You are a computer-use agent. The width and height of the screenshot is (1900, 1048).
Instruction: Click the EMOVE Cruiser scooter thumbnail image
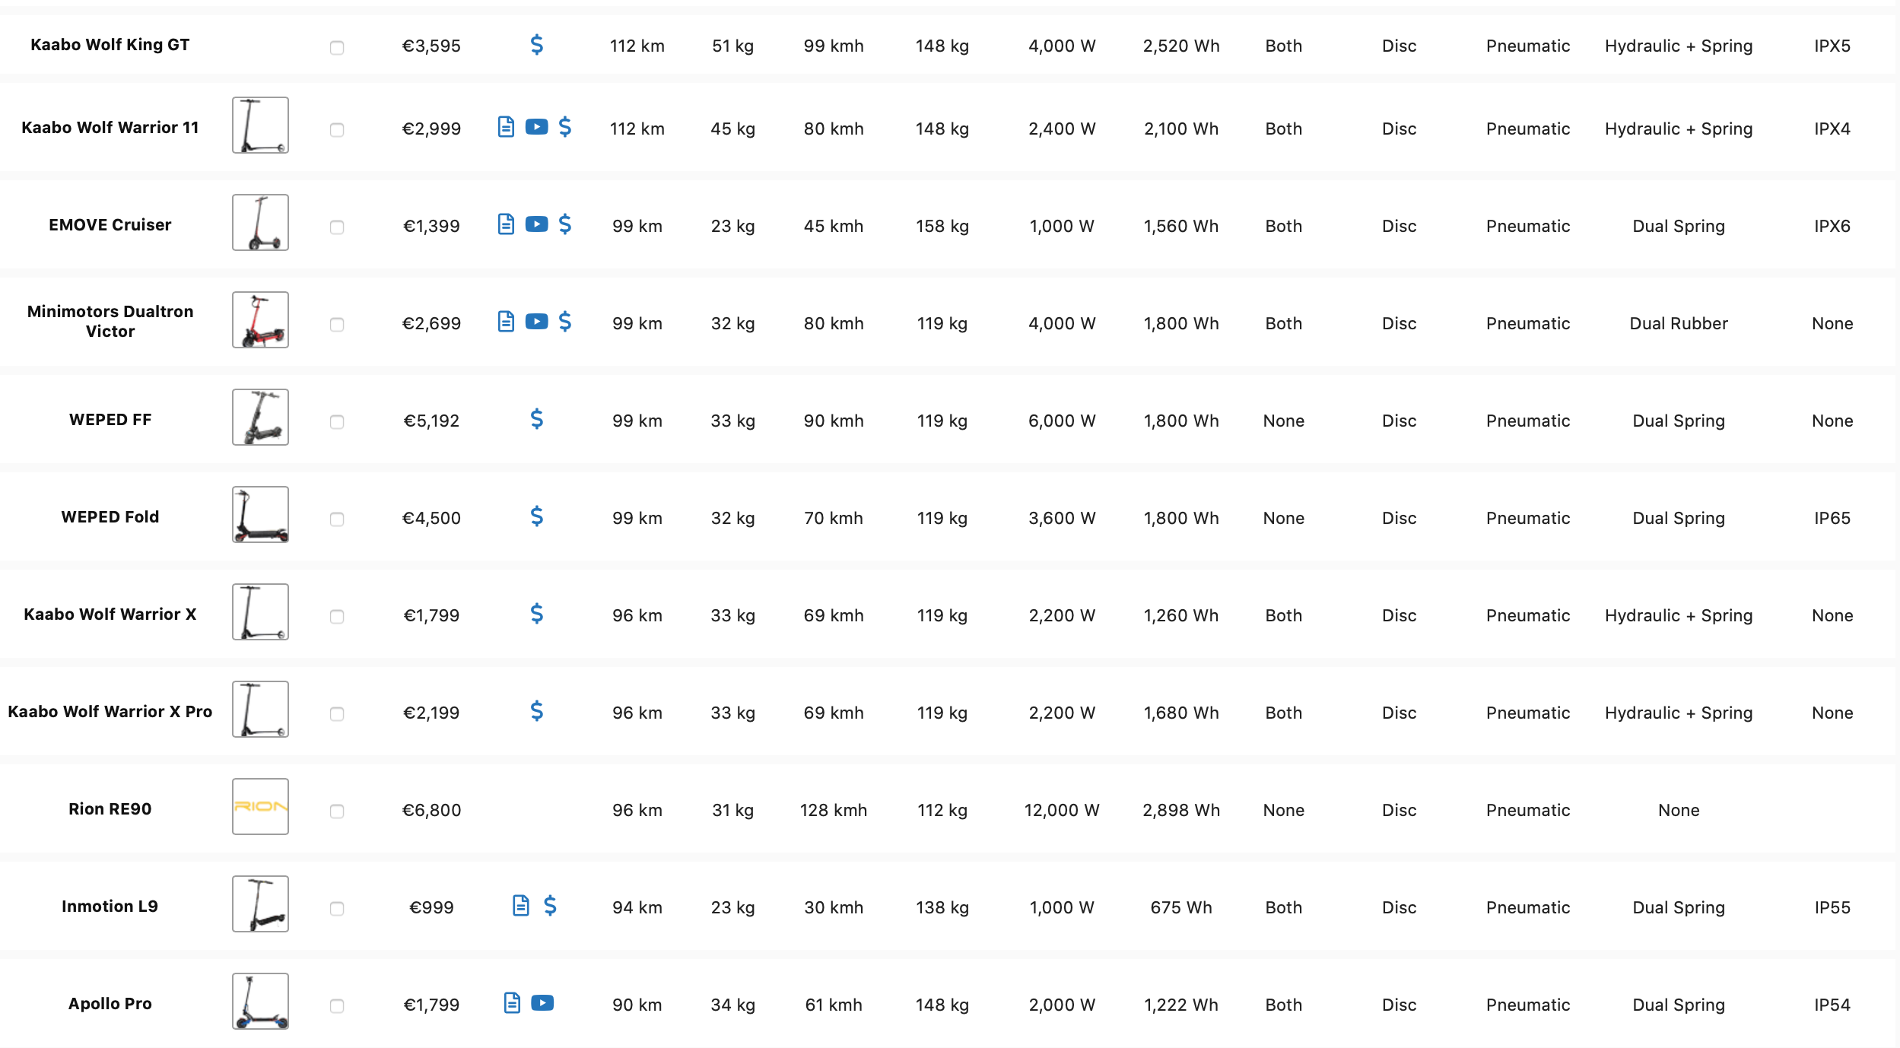(x=260, y=222)
